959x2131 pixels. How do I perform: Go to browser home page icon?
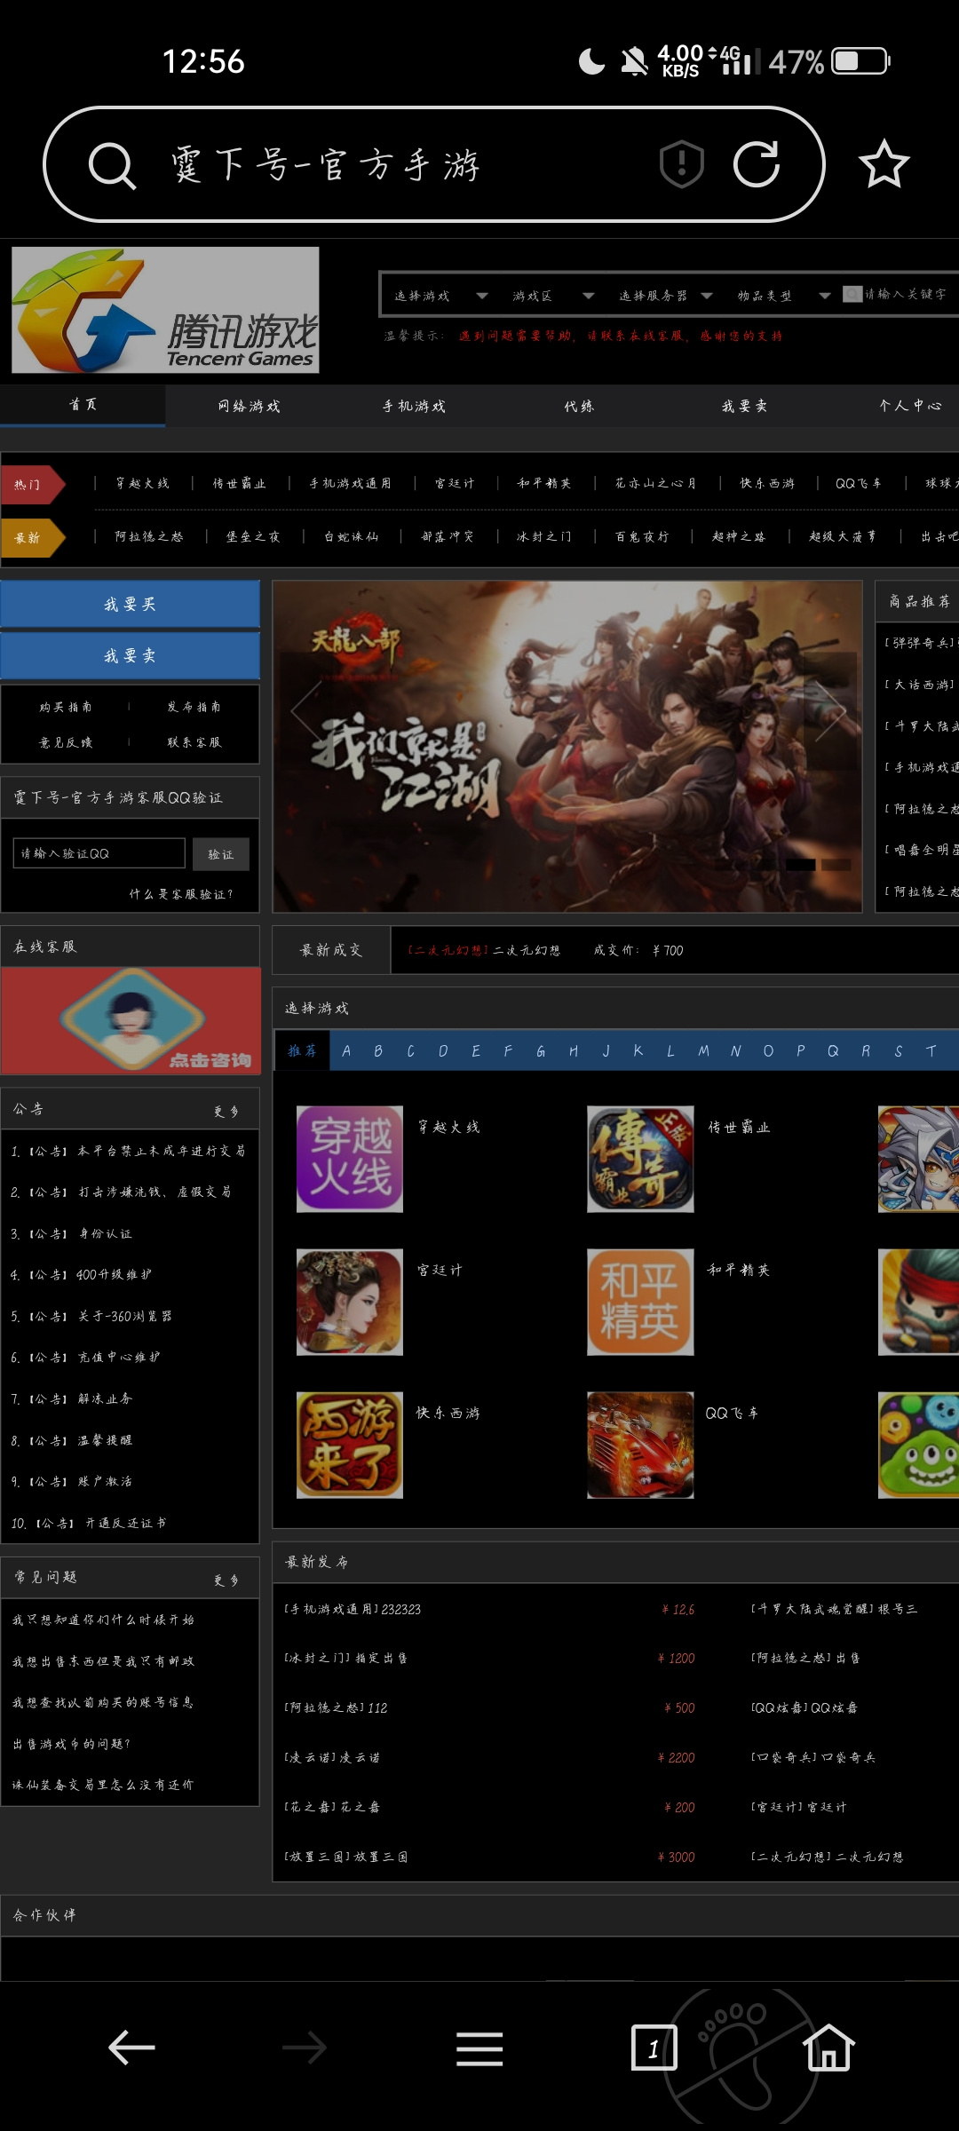click(828, 2048)
